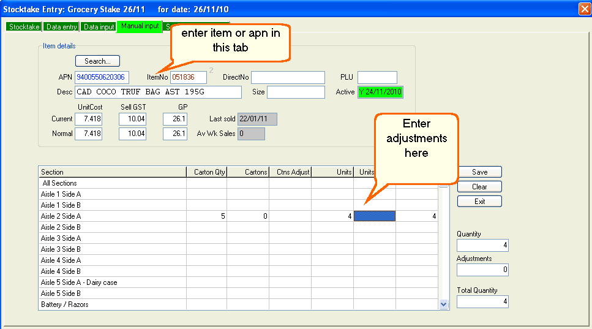
Task: Click the Adjustments field on the right
Action: click(x=482, y=270)
